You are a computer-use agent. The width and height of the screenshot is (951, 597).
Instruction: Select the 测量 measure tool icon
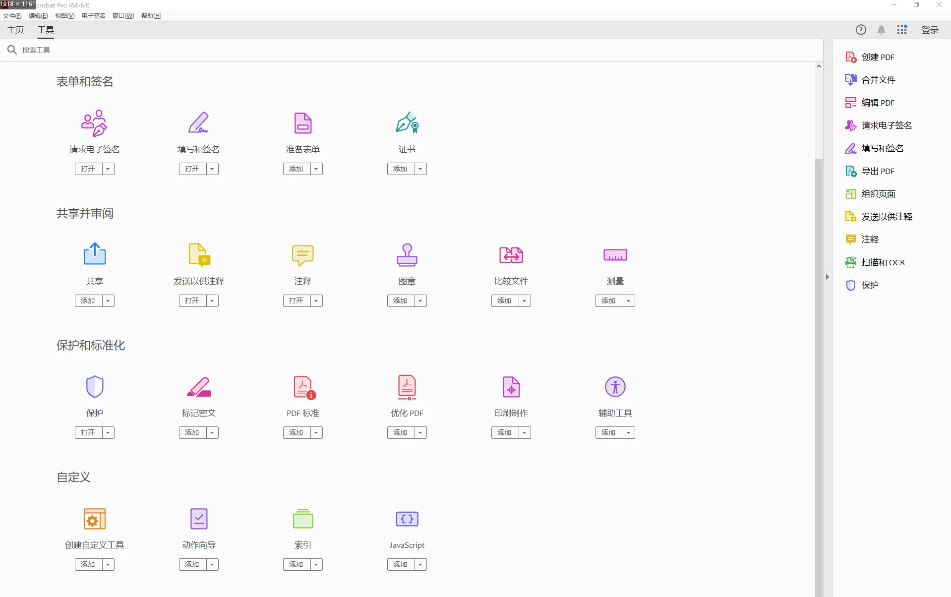(615, 255)
